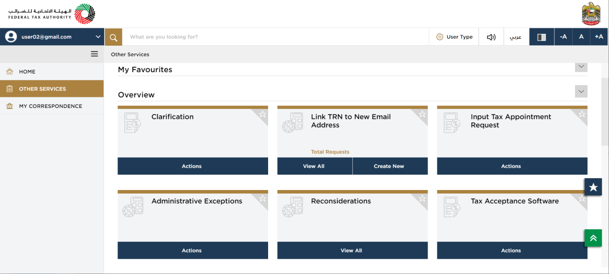Decrease font size with -A
Image resolution: width=609 pixels, height=274 pixels.
(x=563, y=37)
